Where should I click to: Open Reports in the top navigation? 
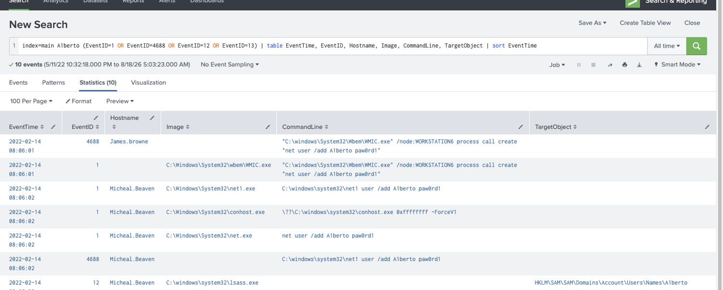point(134,1)
